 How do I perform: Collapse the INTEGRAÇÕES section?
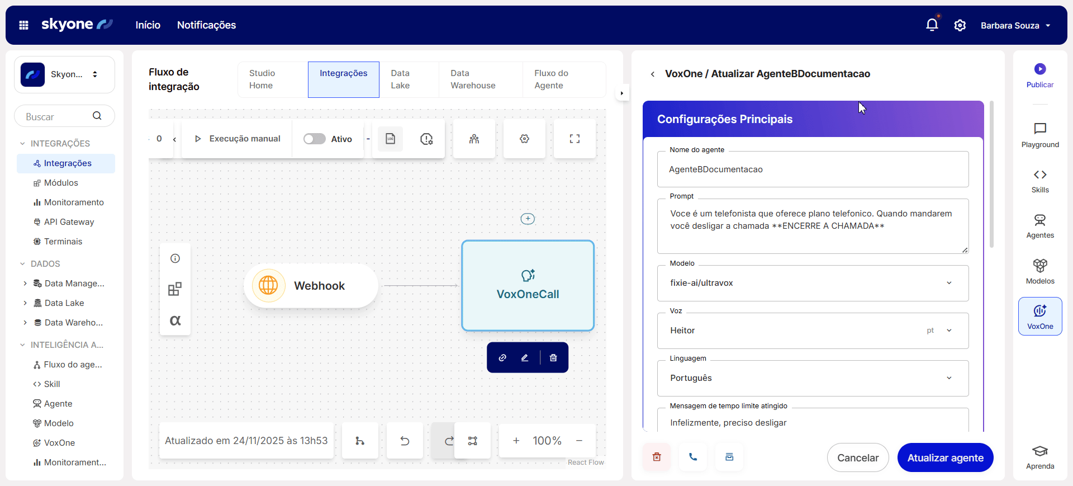coord(22,144)
